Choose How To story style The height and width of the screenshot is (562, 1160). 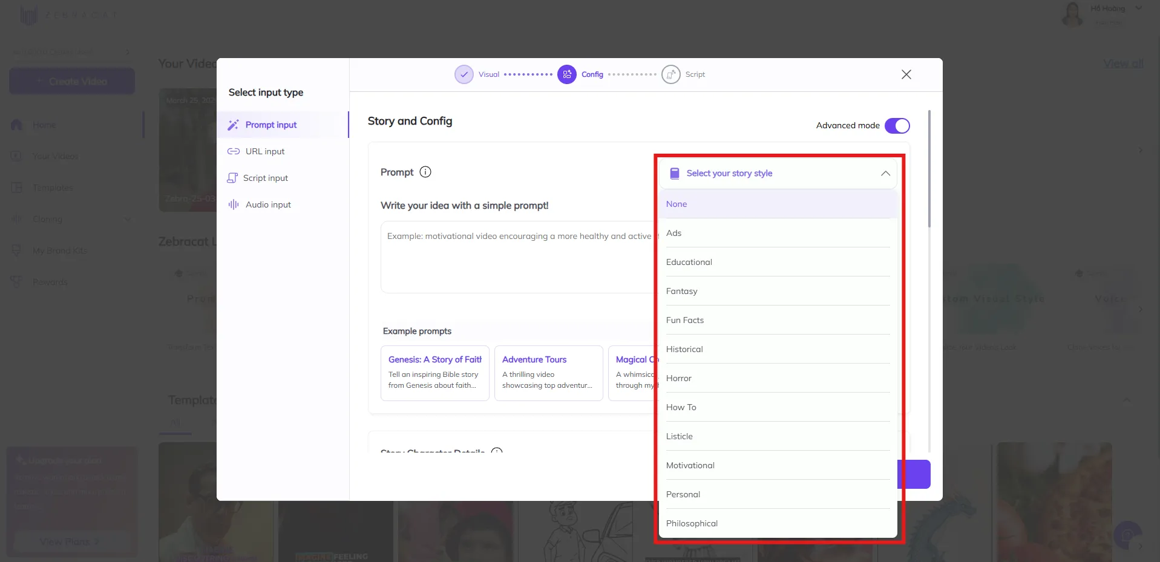[x=778, y=407]
